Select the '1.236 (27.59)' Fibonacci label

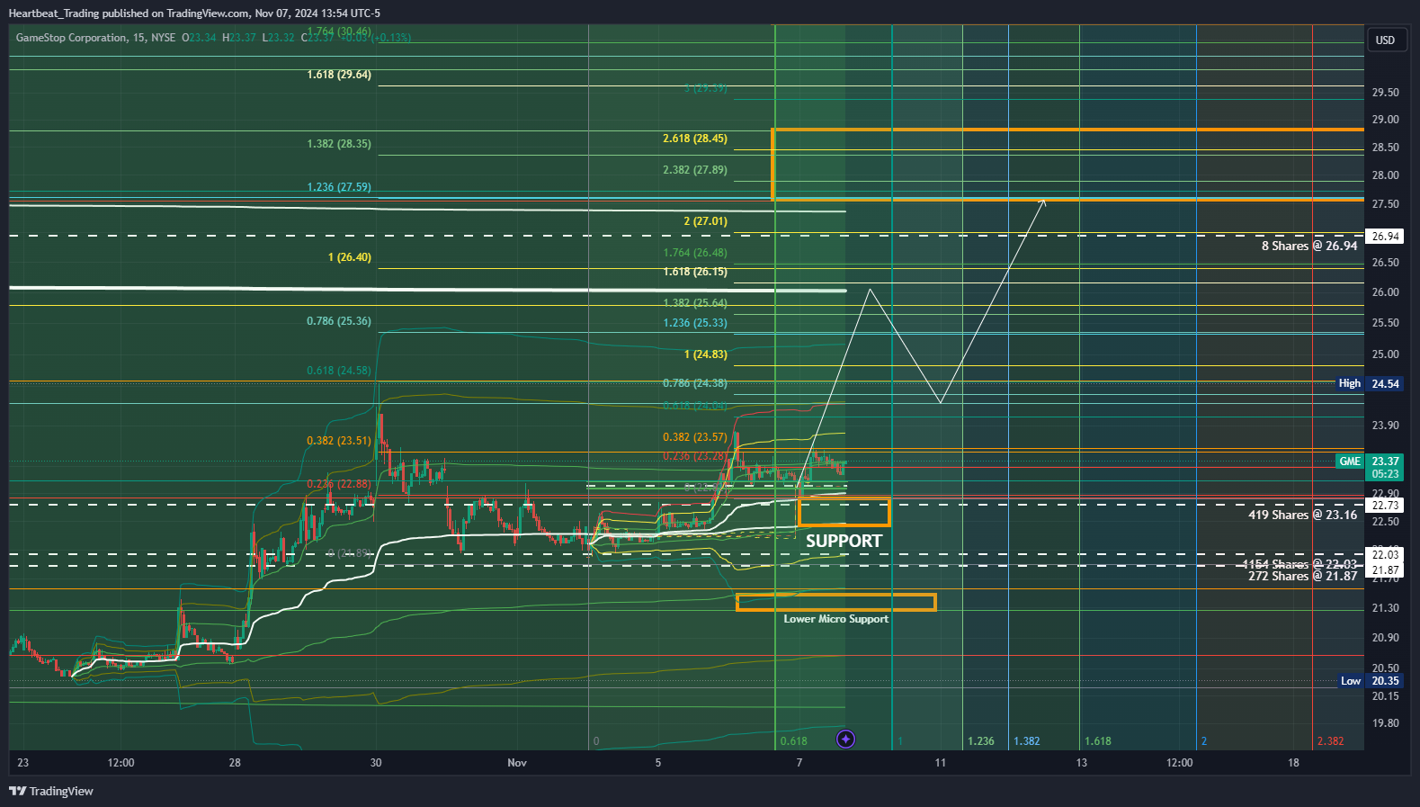(339, 187)
